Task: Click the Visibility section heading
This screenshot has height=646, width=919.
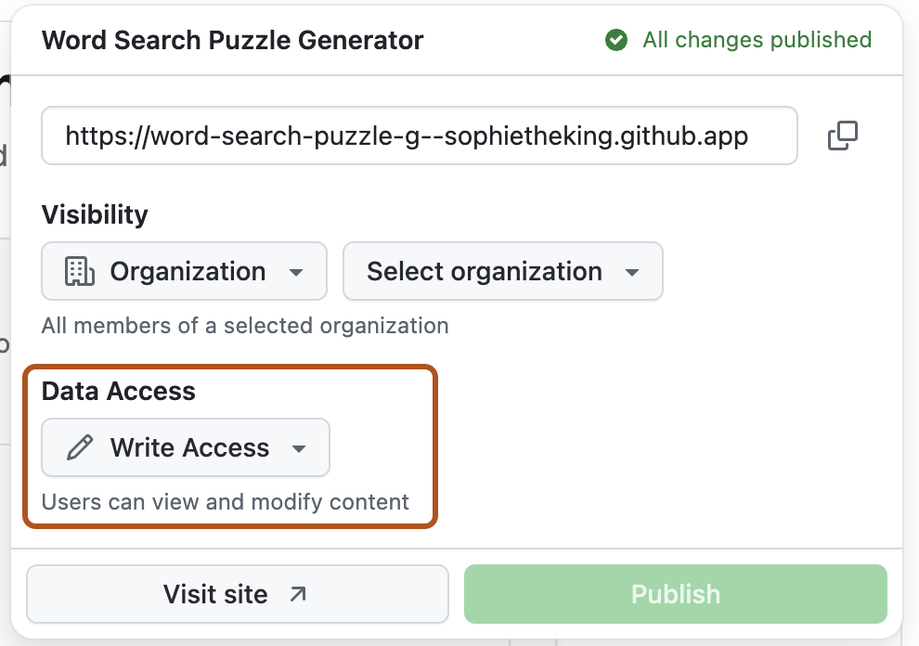Action: pos(95,214)
